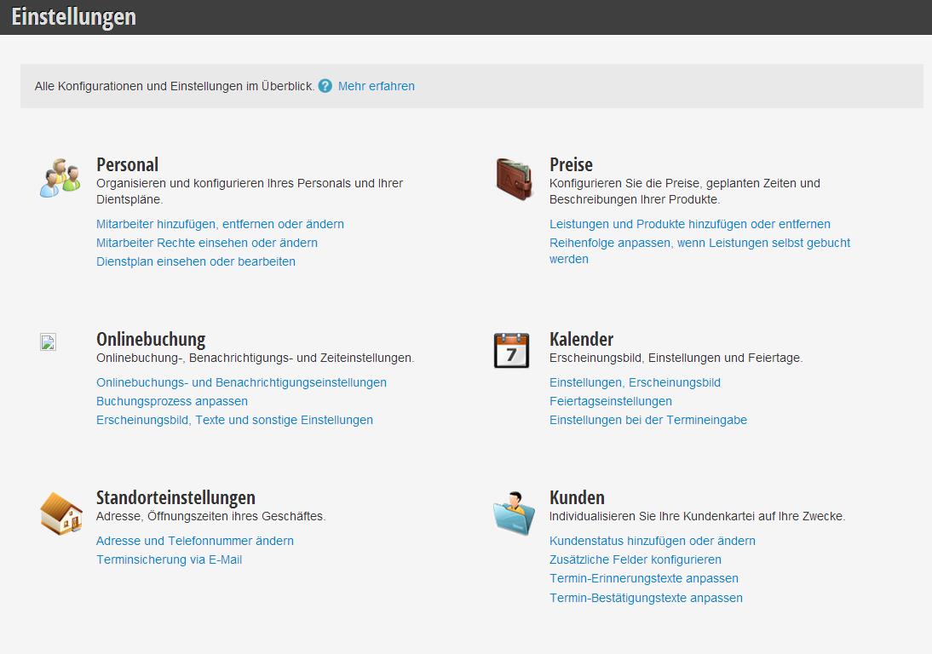Open Termin-Erinnerungstexte anpassen link
This screenshot has height=654, width=932.
tap(644, 578)
